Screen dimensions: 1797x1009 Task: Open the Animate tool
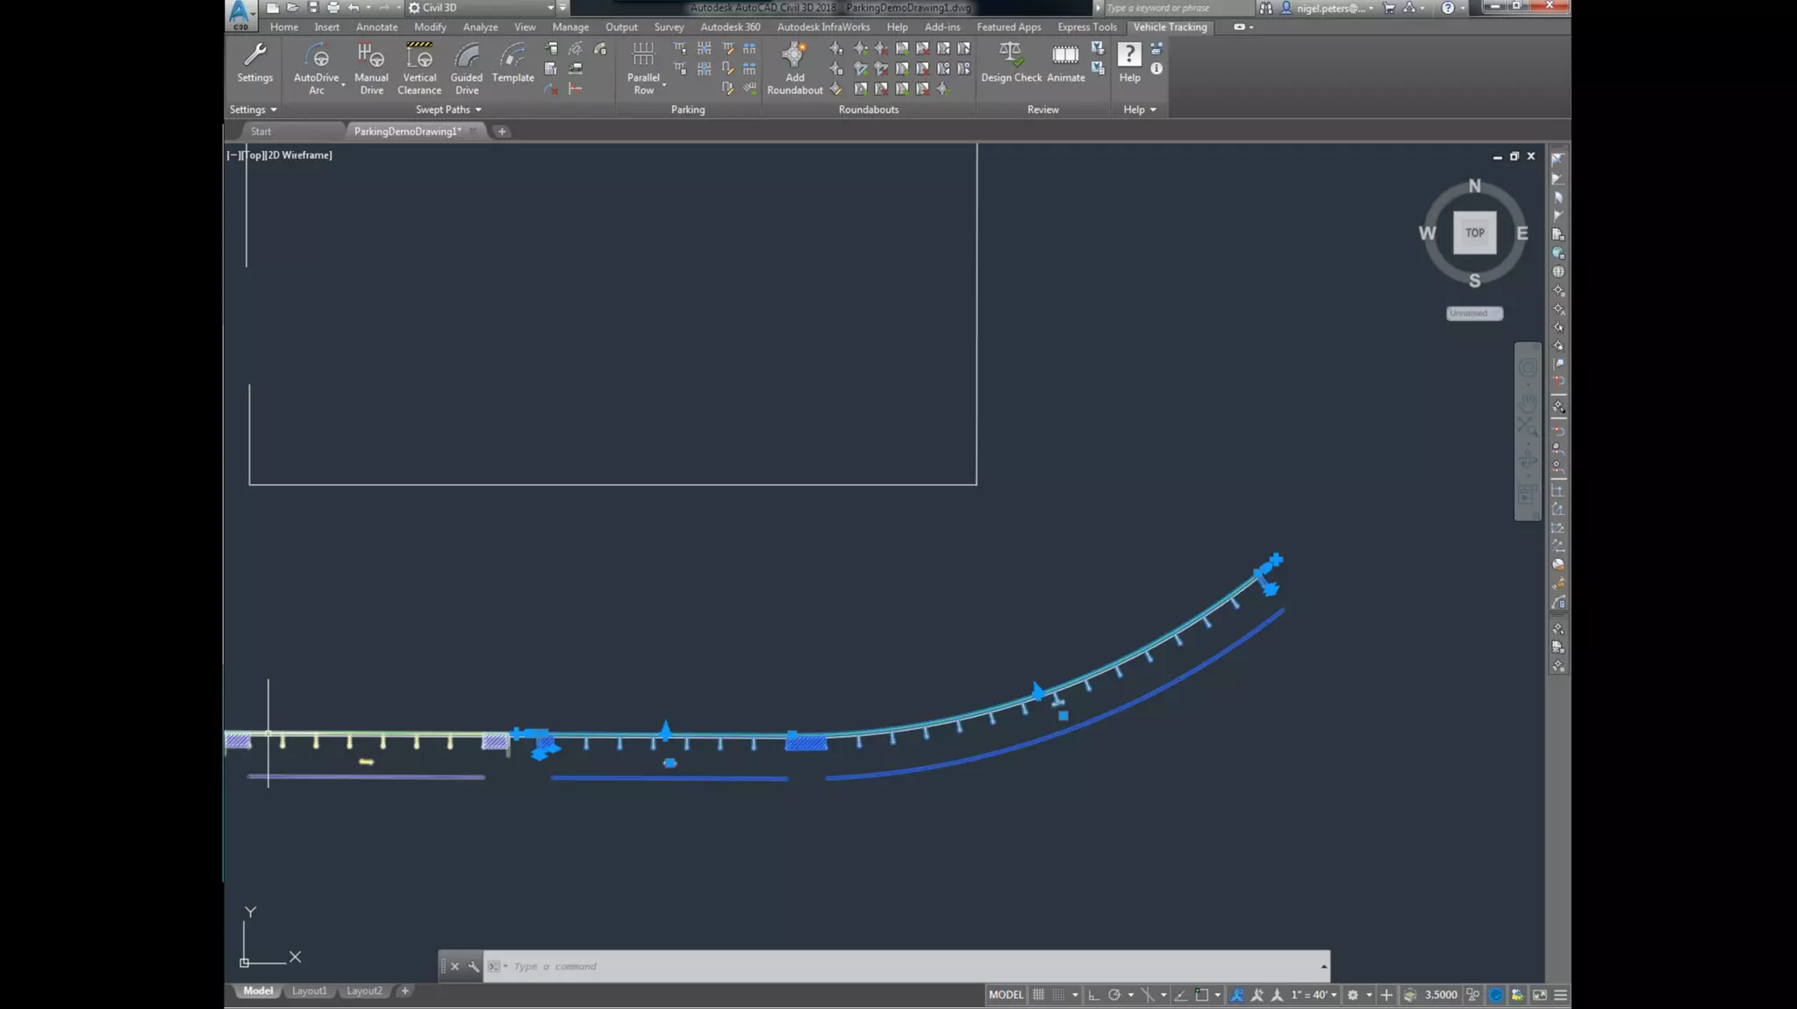[1065, 63]
